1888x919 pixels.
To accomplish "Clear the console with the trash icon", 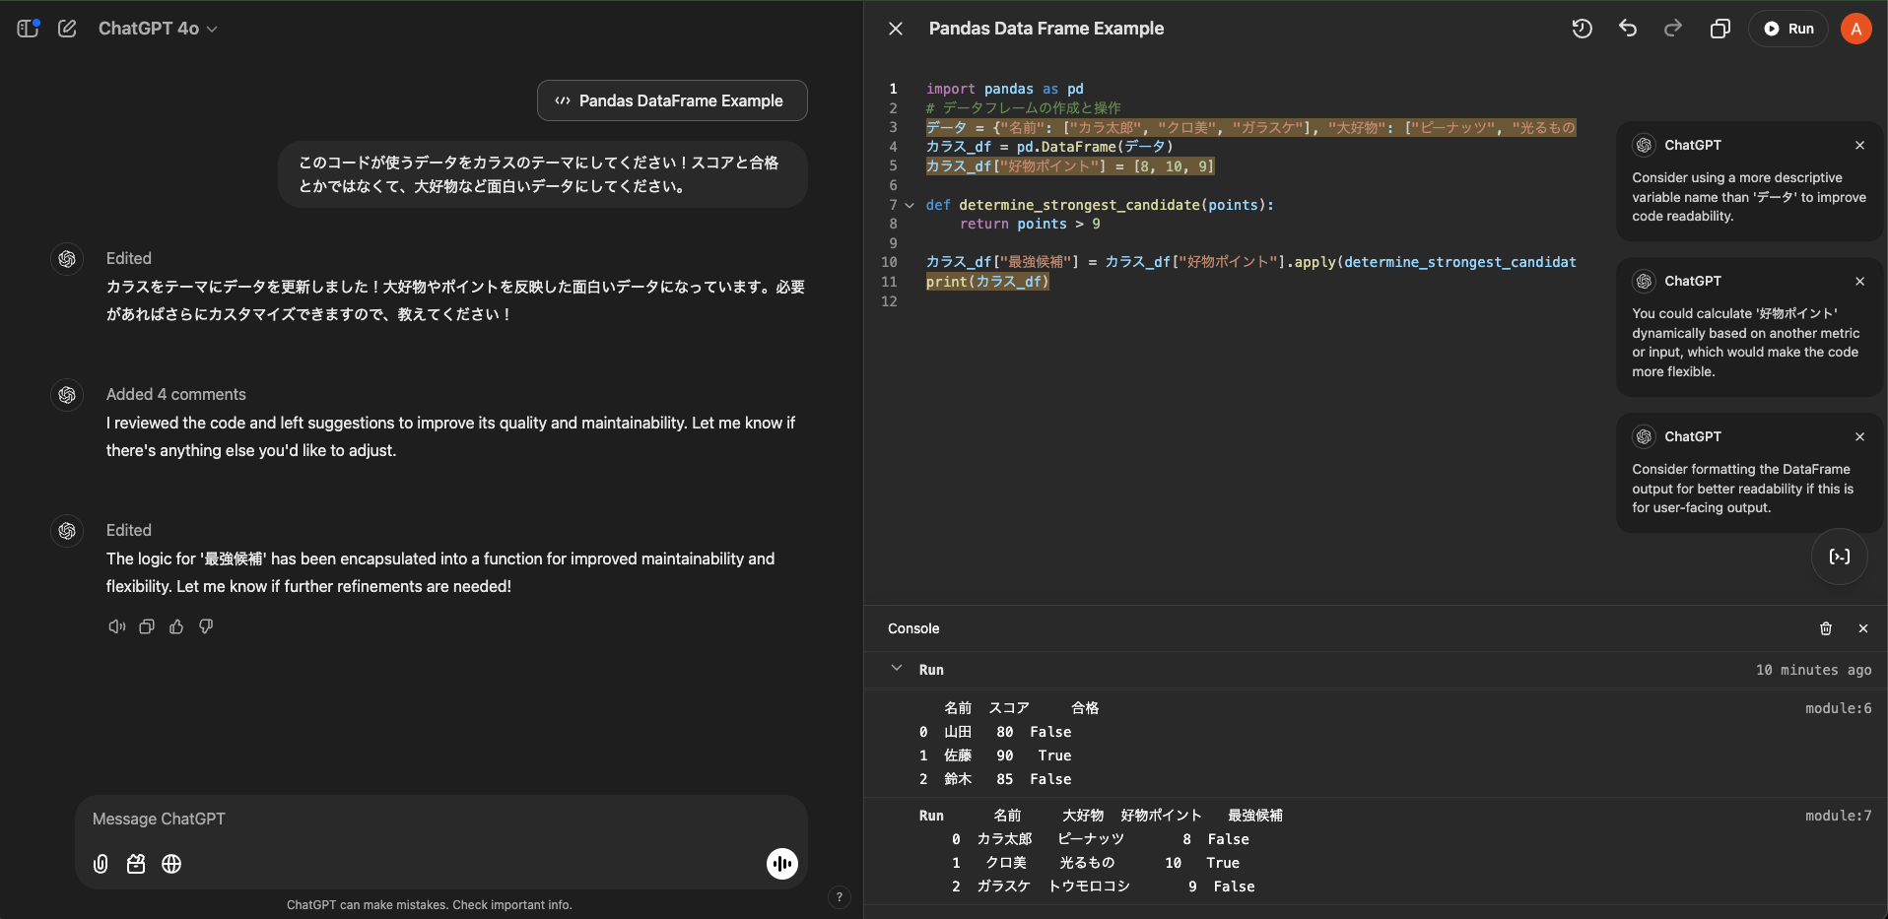I will tap(1825, 628).
